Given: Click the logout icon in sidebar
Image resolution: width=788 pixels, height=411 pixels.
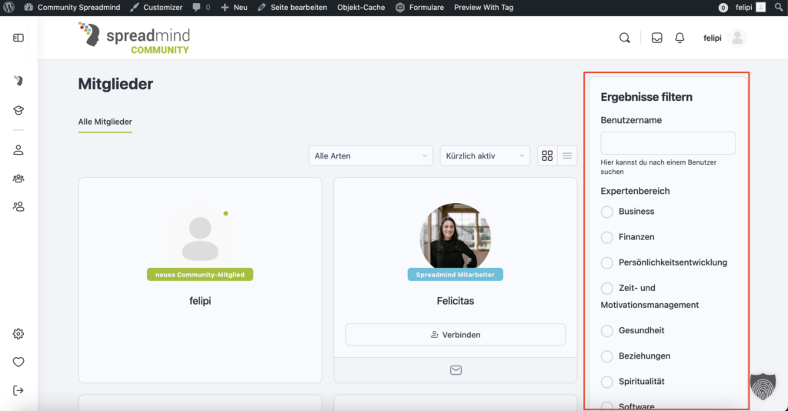Looking at the screenshot, I should [x=18, y=390].
